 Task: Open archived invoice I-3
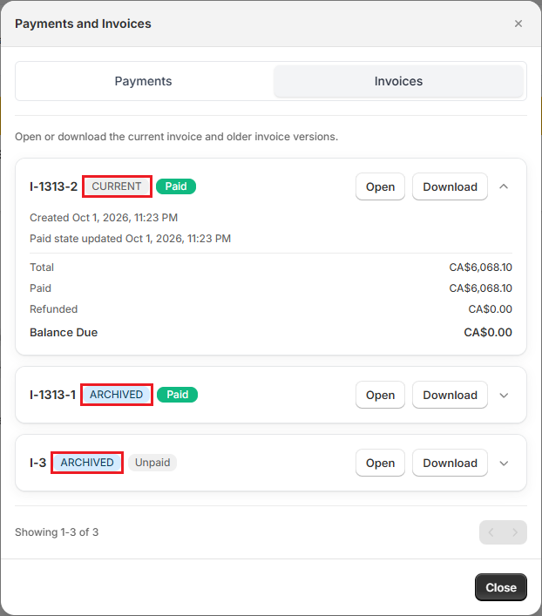[380, 463]
